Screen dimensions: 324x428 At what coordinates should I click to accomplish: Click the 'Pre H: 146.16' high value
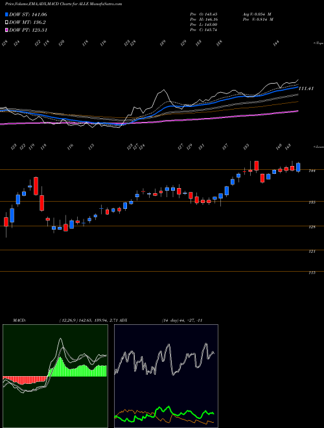coord(203,19)
